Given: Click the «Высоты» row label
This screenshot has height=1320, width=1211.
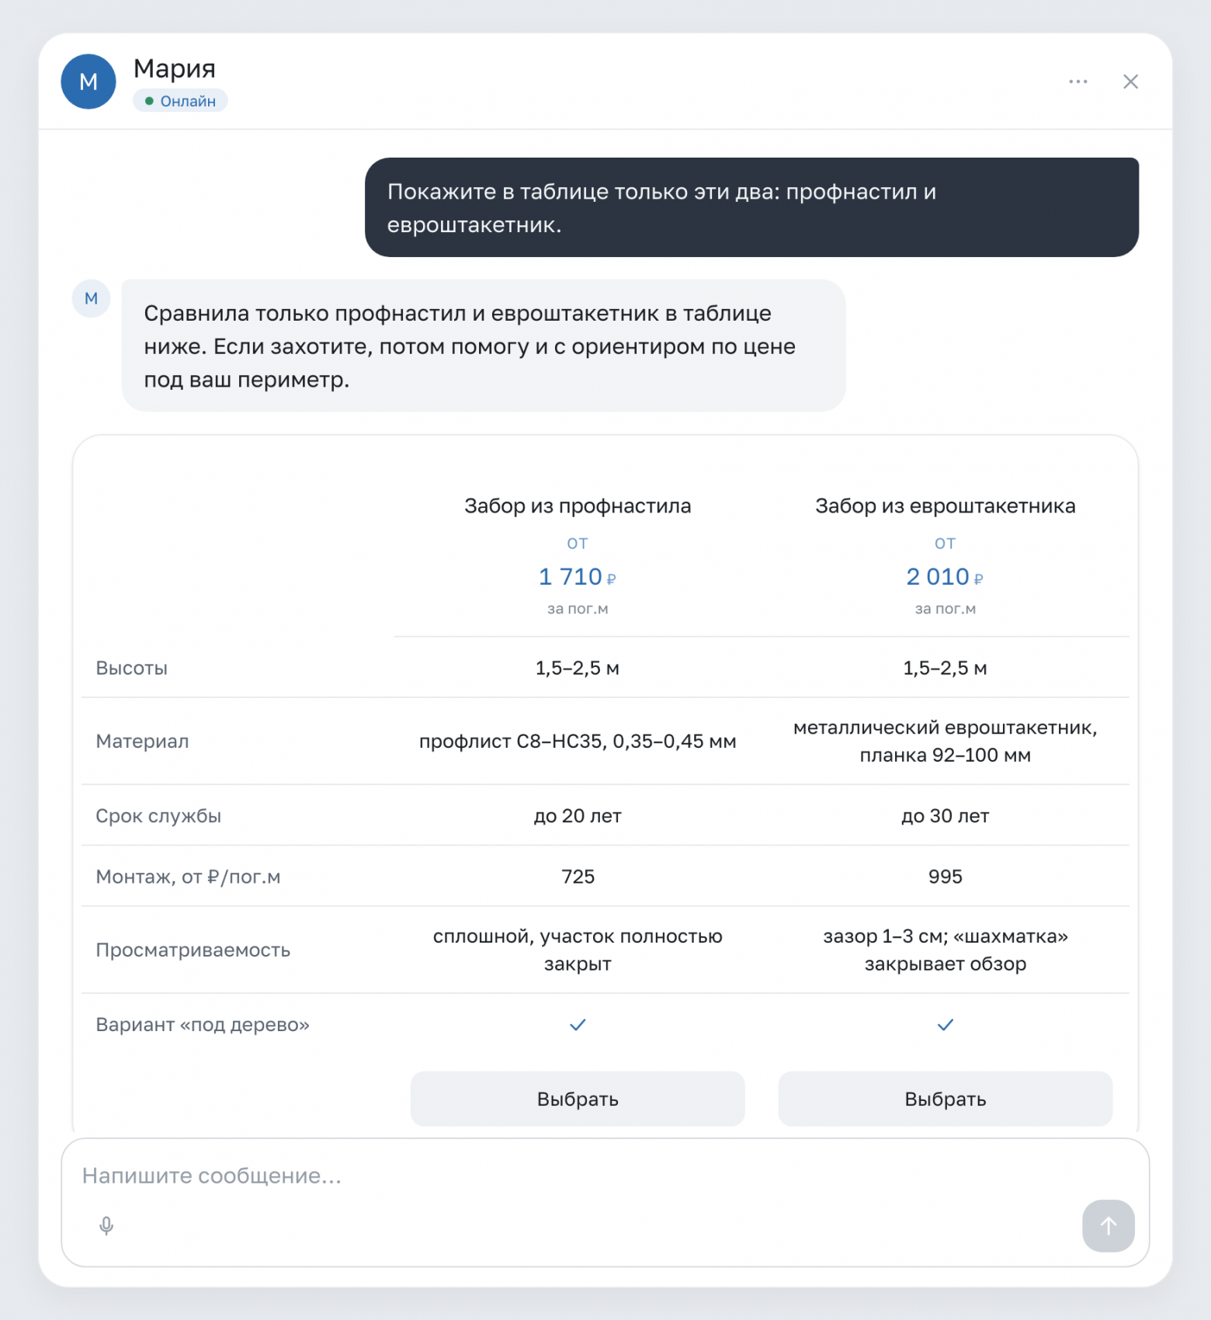Looking at the screenshot, I should tap(132, 668).
